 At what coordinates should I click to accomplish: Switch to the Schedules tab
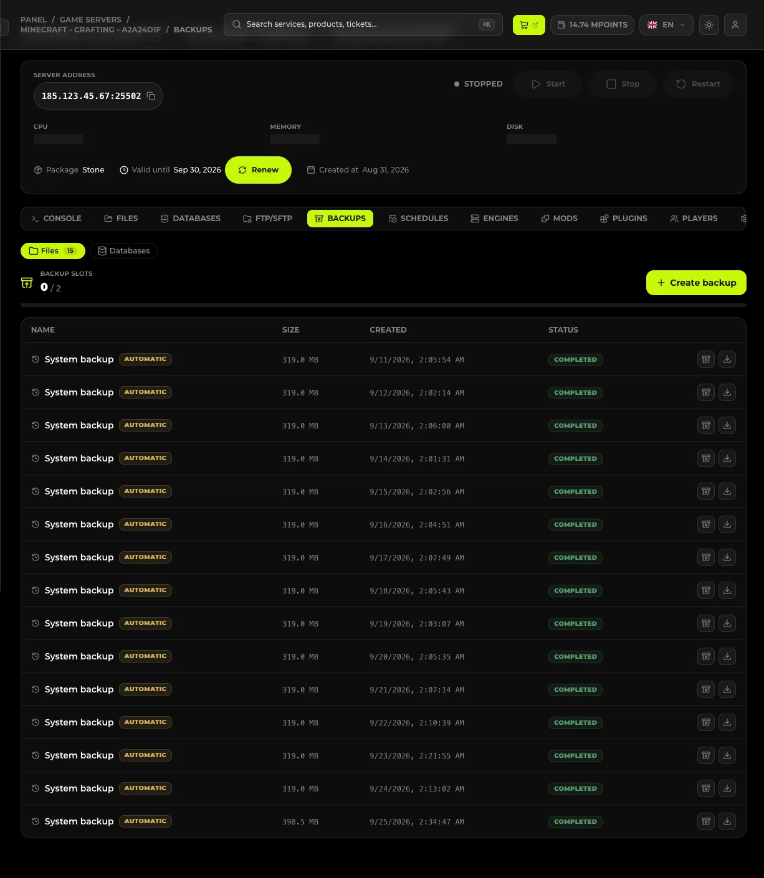click(418, 219)
